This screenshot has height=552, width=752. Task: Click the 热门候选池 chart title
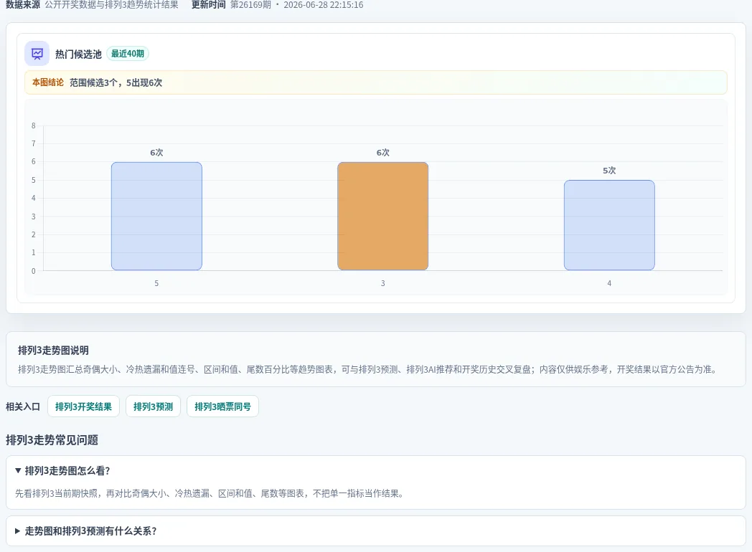(78, 54)
